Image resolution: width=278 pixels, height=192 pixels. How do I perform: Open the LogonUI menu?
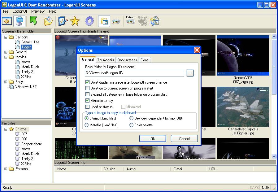(20, 11)
